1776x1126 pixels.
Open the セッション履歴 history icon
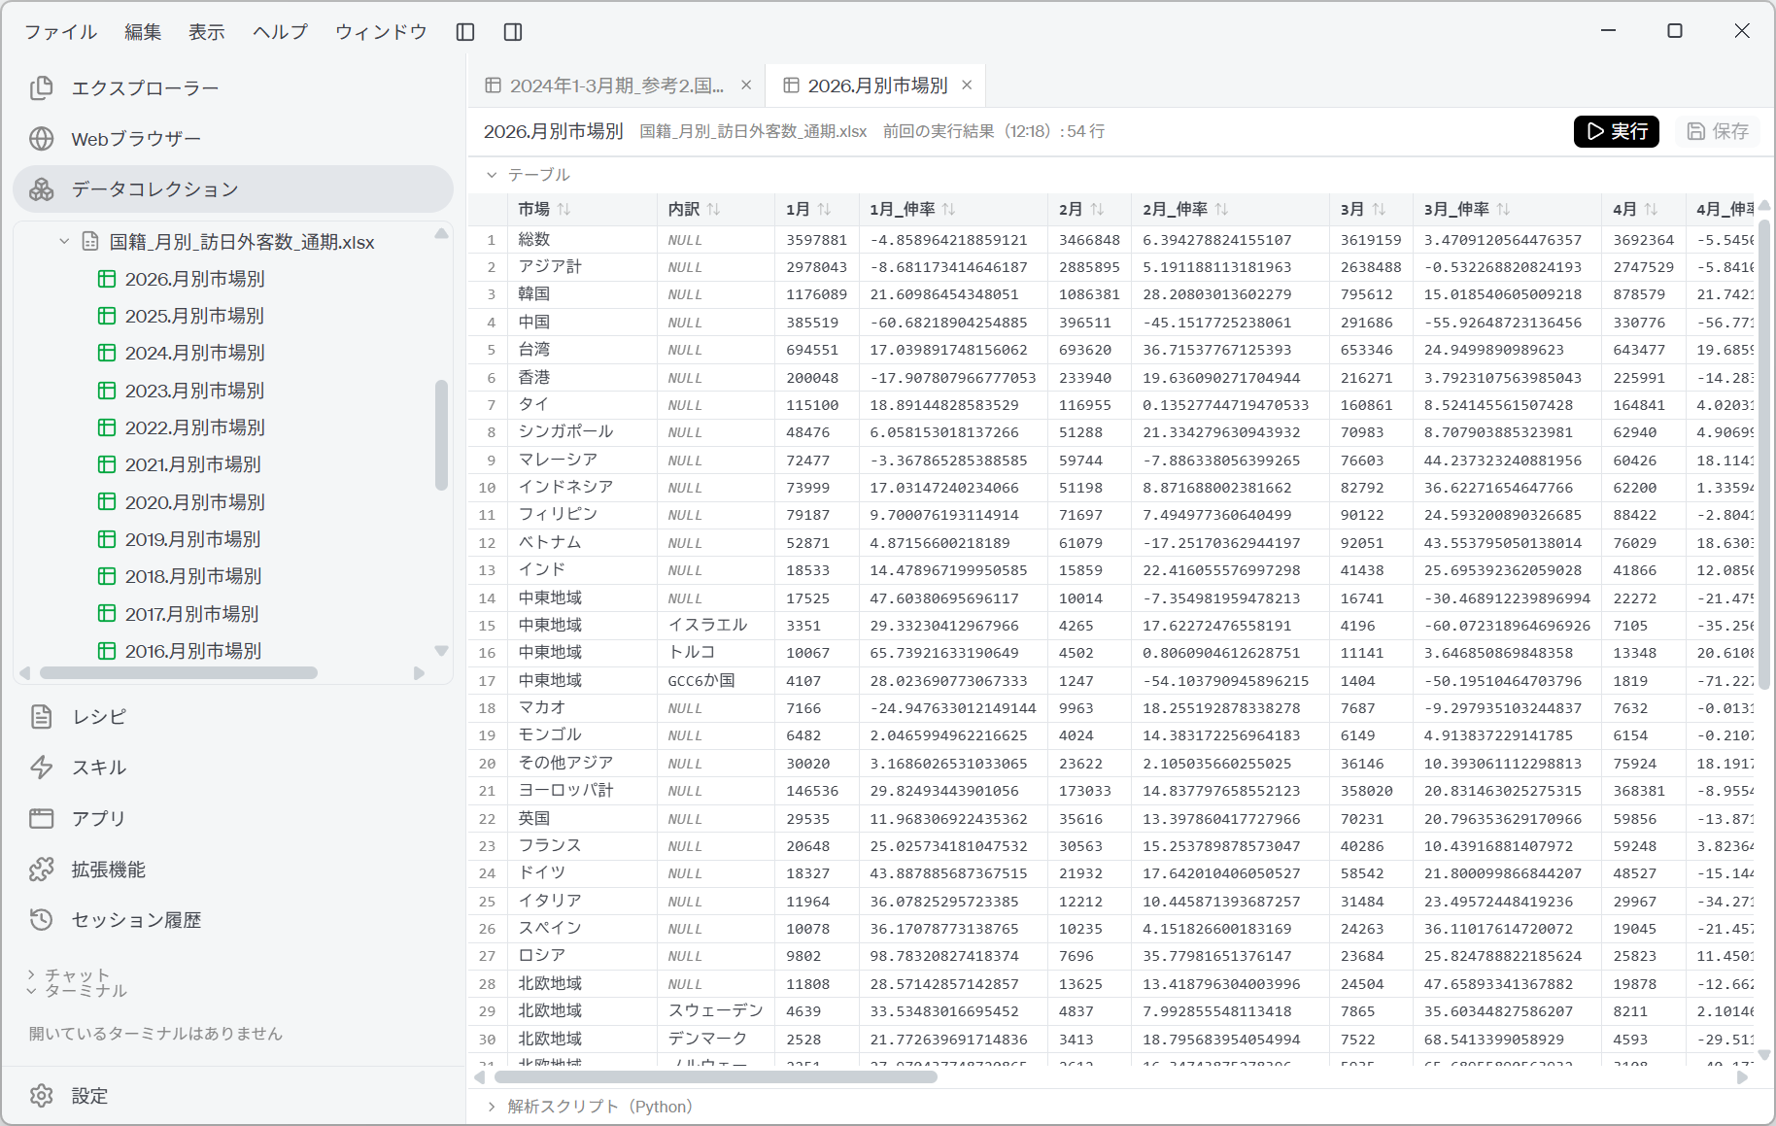click(42, 920)
